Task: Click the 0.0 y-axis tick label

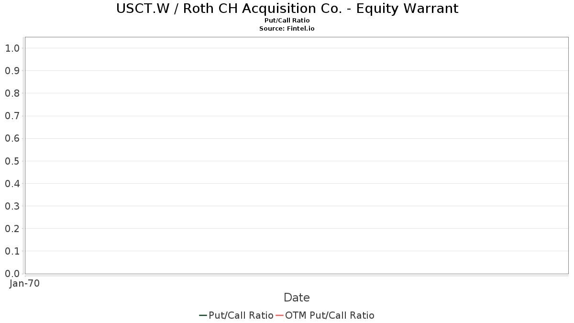Action: pos(12,274)
